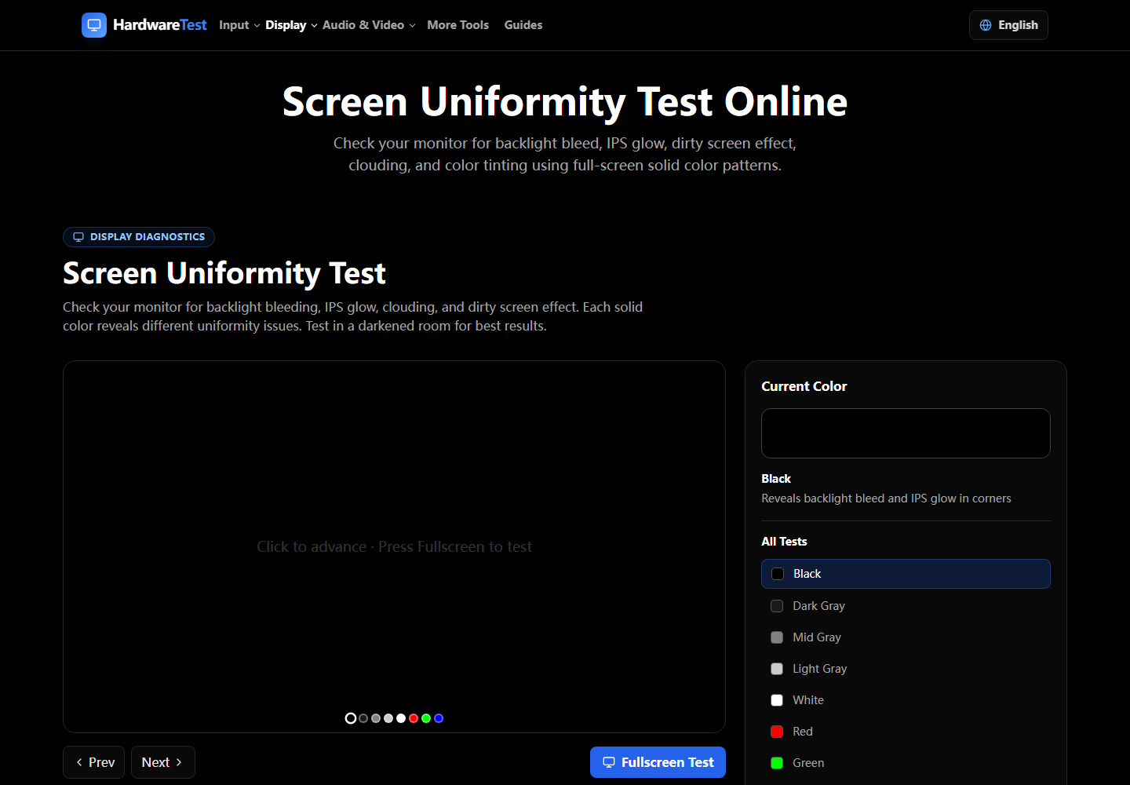The width and height of the screenshot is (1130, 785).
Task: Click the test preview area to advance
Action: tap(394, 546)
